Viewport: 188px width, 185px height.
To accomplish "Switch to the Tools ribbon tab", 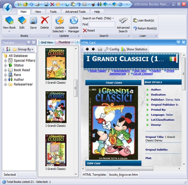I will click(53, 12).
